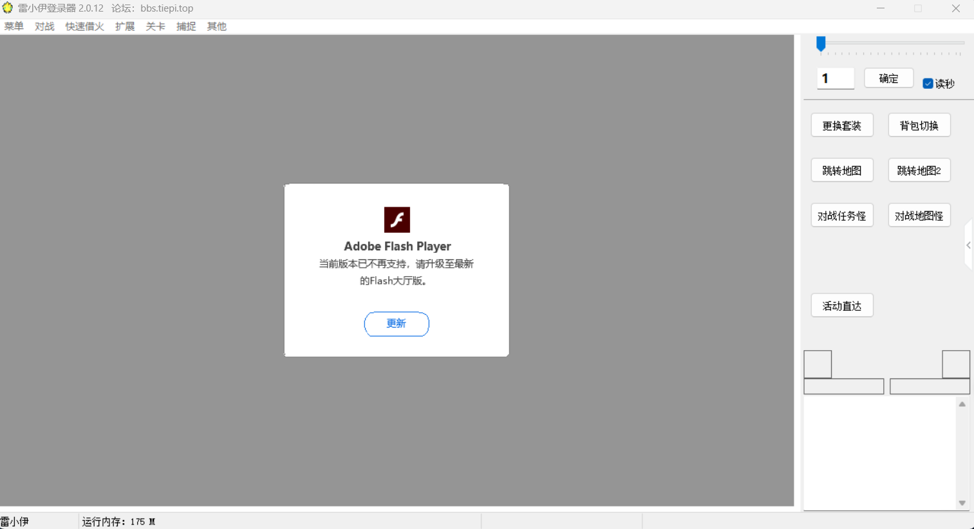The width and height of the screenshot is (974, 529).
Task: Open the 菜单 menu
Action: click(14, 26)
